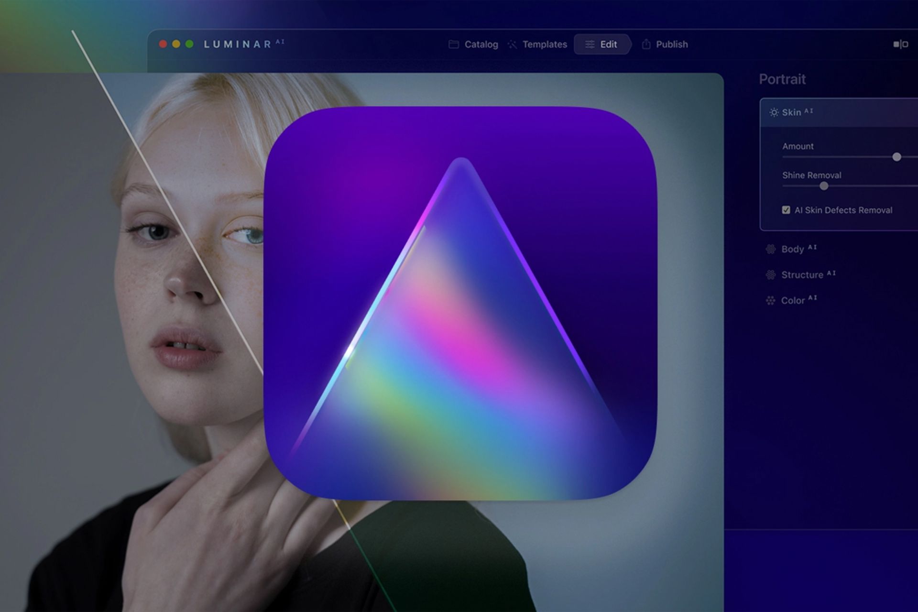Click the Color AI tool icon
Screen dimensions: 918x612
[770, 300]
